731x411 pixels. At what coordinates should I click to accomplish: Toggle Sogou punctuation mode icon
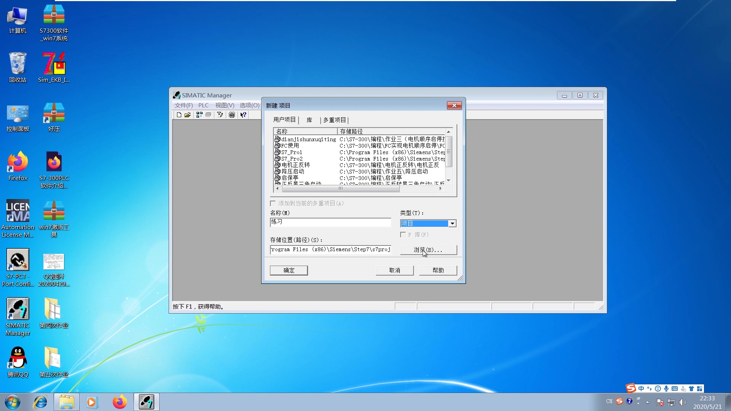(650, 389)
